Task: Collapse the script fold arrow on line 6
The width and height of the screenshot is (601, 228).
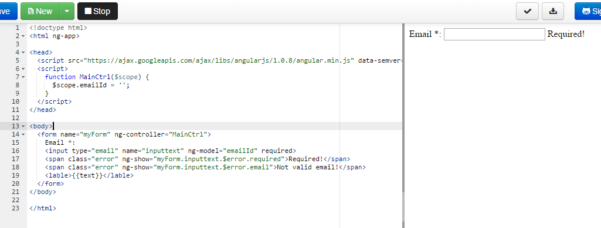Action: pyautogui.click(x=23, y=69)
